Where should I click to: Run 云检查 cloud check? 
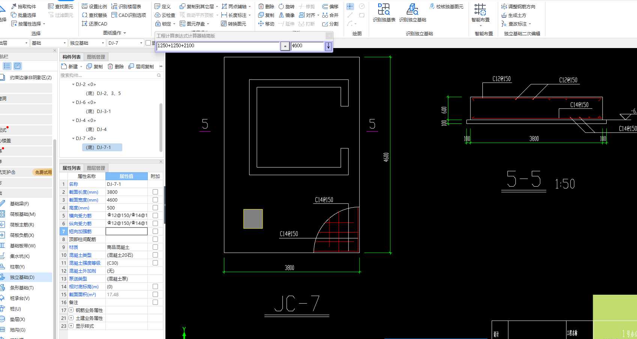click(x=165, y=15)
